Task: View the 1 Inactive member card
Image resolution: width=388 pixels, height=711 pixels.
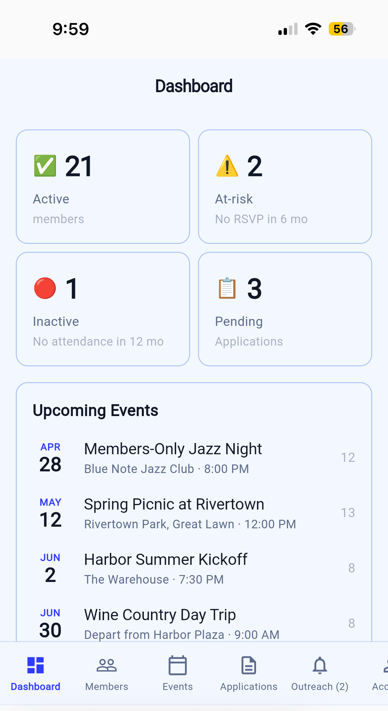Action: pos(103,309)
